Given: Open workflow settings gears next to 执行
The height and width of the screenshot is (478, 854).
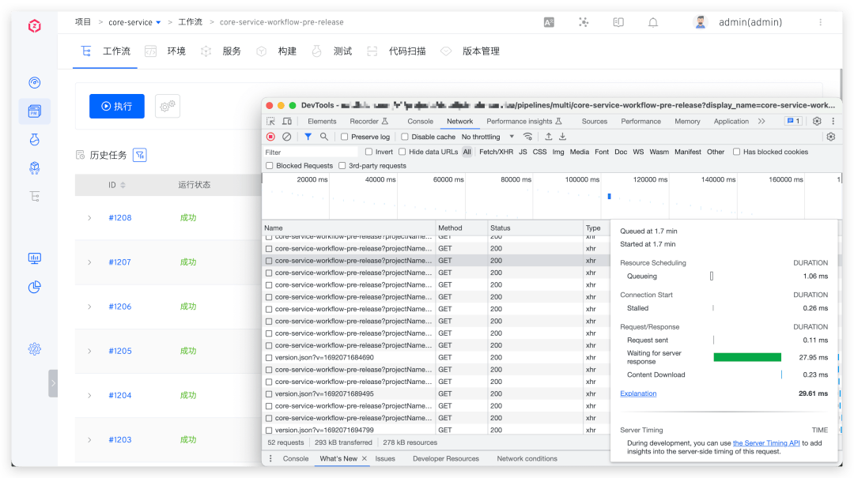Looking at the screenshot, I should [x=167, y=106].
